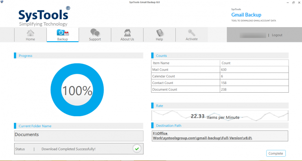Click the Item Name column header
The width and height of the screenshot is (302, 161).
point(186,63)
